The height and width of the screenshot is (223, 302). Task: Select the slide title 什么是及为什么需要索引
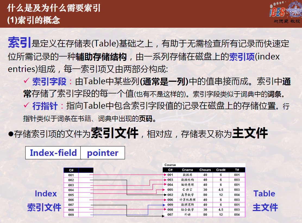(x=54, y=8)
